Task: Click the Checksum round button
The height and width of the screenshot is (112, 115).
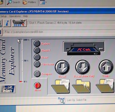Action: point(37,64)
